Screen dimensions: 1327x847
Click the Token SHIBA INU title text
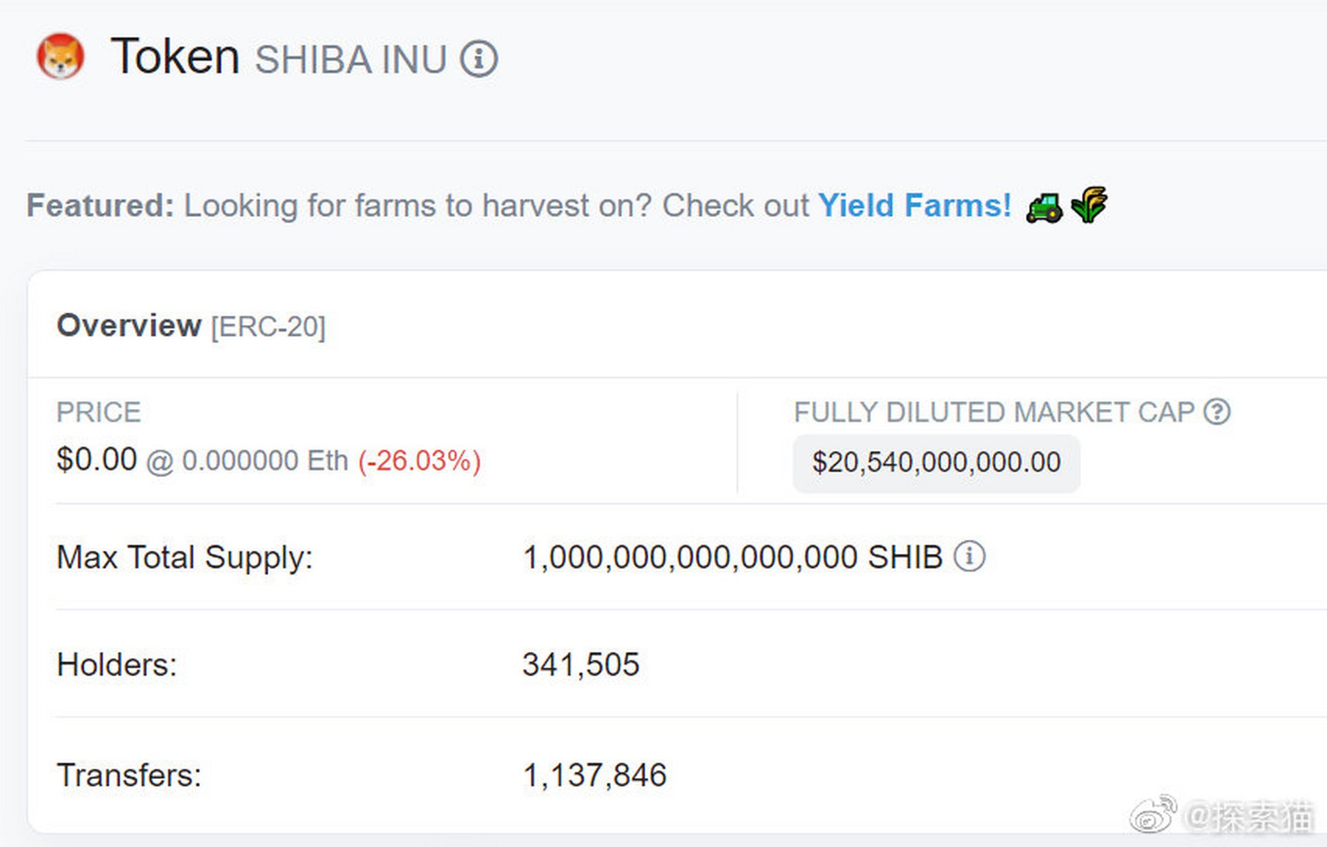tap(278, 58)
